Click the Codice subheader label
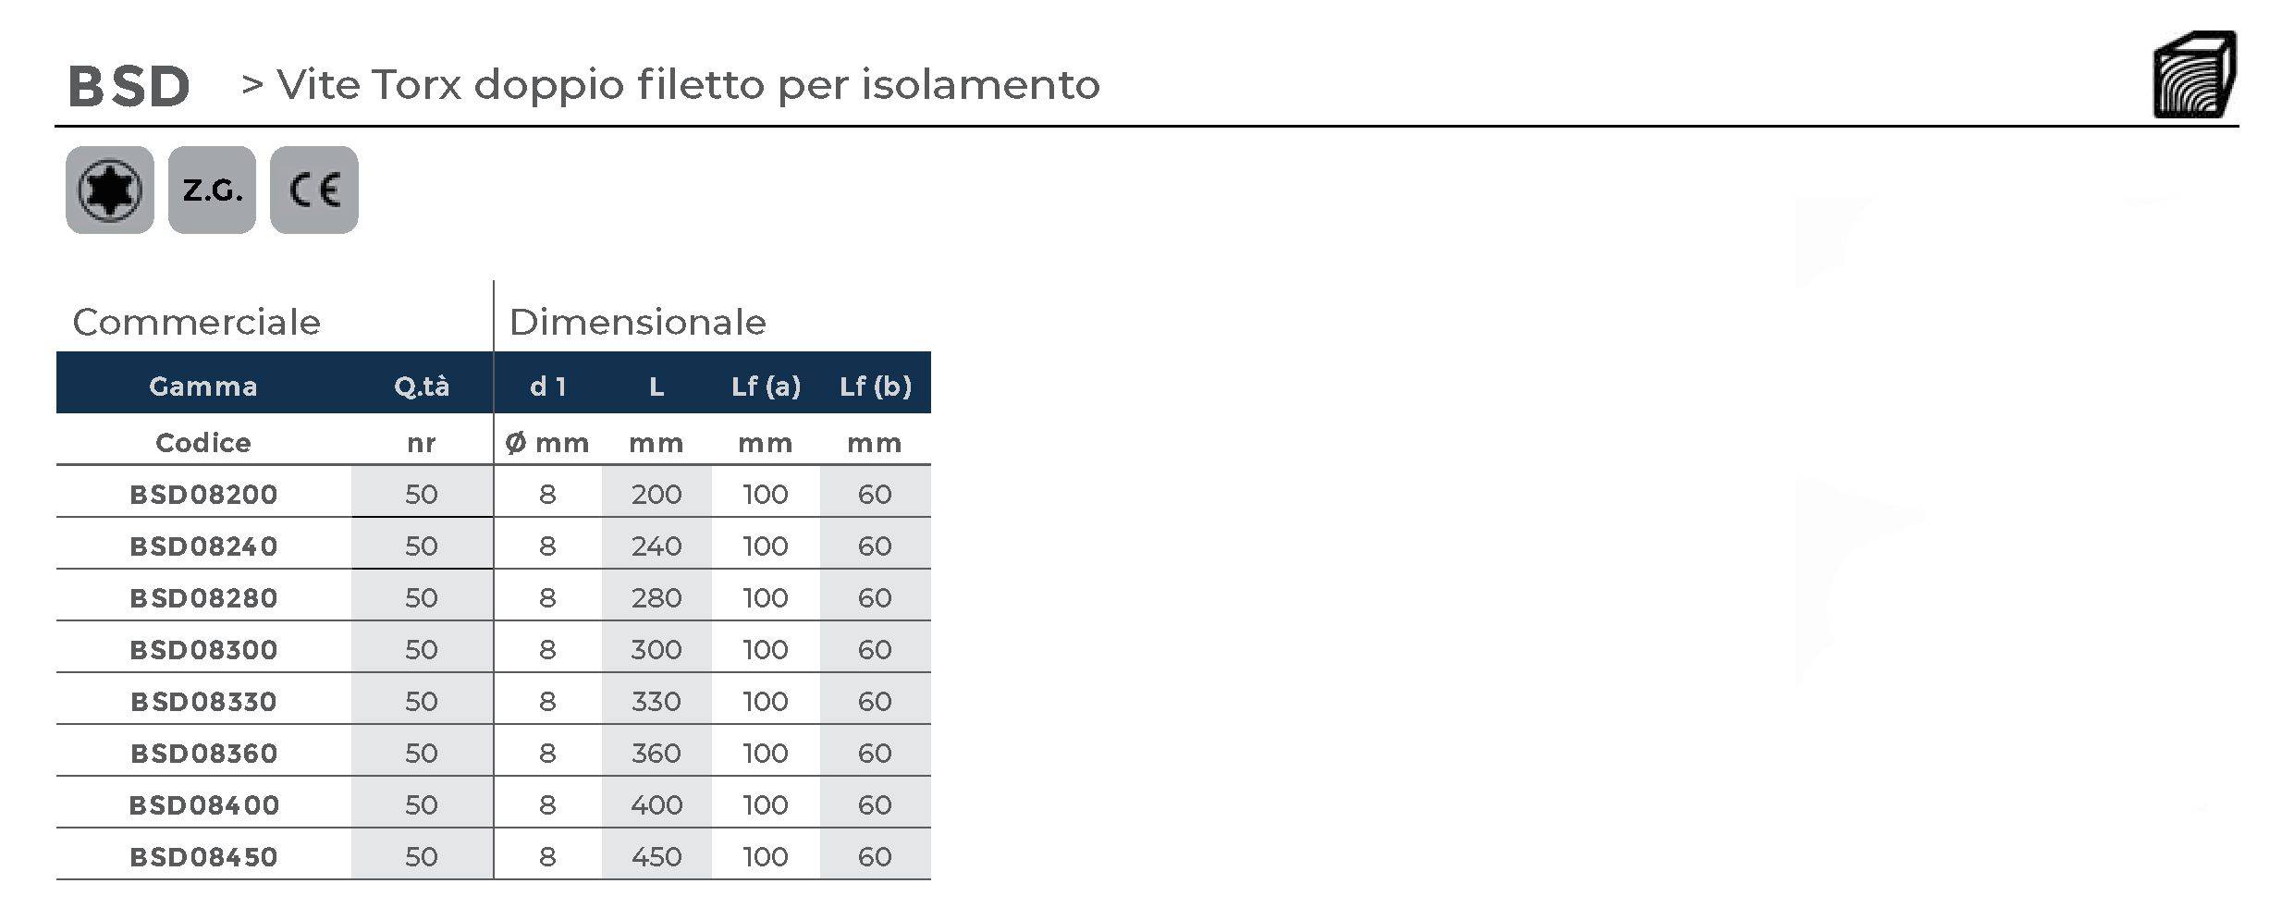This screenshot has width=2294, height=908. (x=203, y=443)
